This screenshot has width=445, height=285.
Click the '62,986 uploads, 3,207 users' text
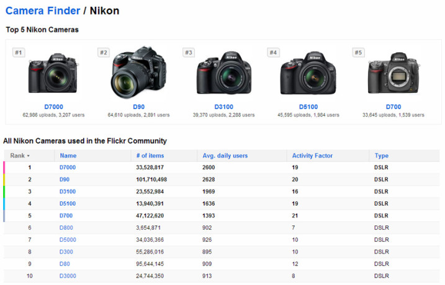[x=53, y=115]
